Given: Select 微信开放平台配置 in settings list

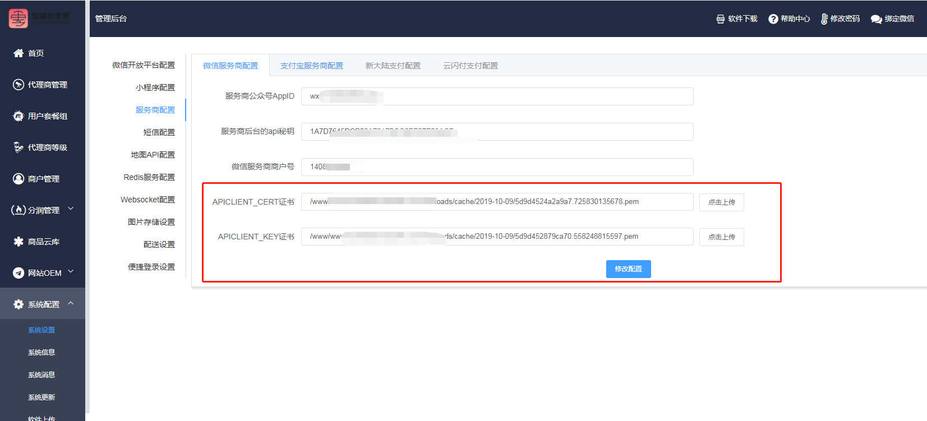Looking at the screenshot, I should pyautogui.click(x=144, y=65).
